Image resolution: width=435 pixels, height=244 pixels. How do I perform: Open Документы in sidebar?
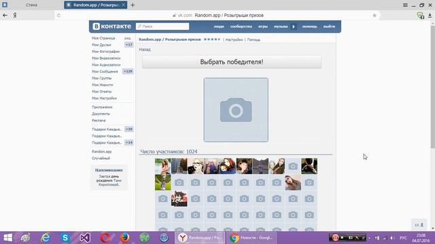[101, 114]
